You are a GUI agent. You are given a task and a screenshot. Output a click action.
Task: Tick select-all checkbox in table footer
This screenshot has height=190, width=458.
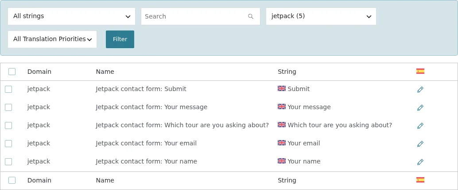[12, 180]
